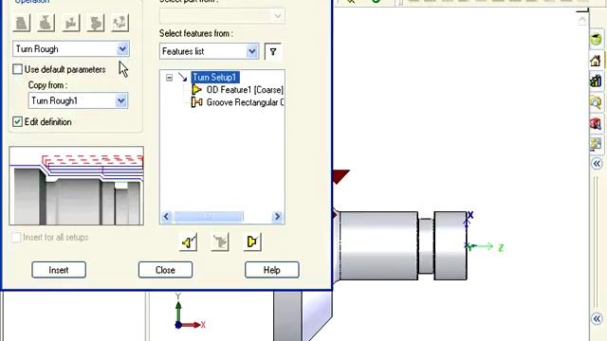Click the XZ coordinate origin on the part
The image size is (607, 341).
pyautogui.click(x=468, y=246)
